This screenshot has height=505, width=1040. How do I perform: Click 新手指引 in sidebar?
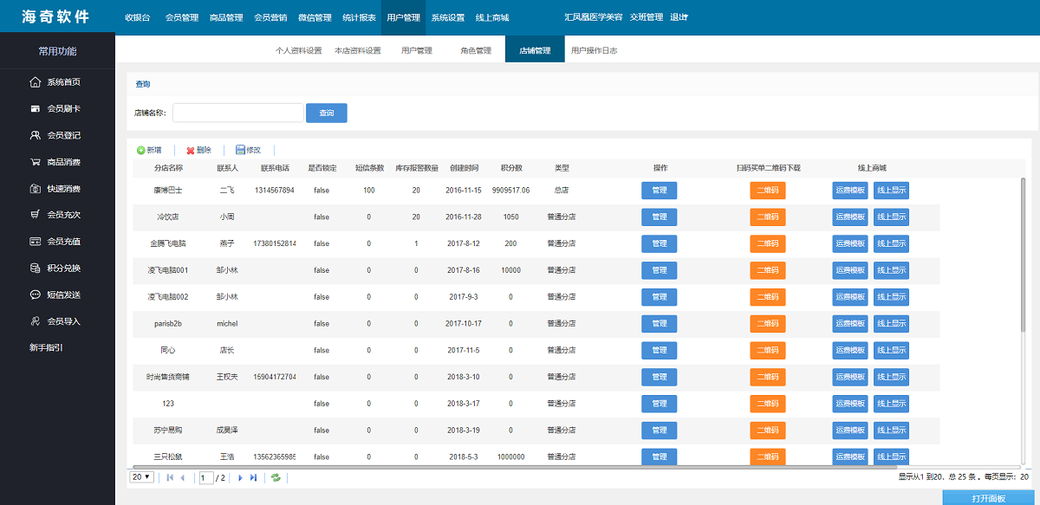(47, 348)
